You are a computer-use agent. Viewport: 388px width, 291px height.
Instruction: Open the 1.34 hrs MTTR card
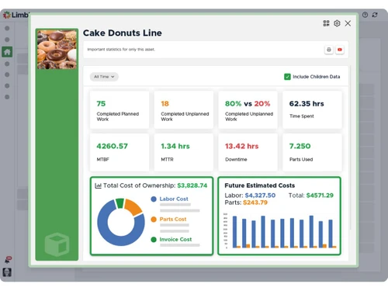[x=184, y=152]
